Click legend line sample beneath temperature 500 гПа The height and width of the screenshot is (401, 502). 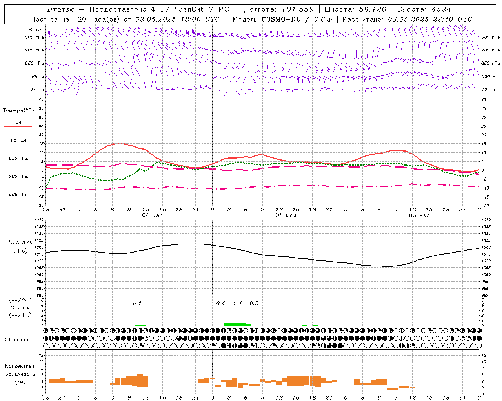pos(18,199)
